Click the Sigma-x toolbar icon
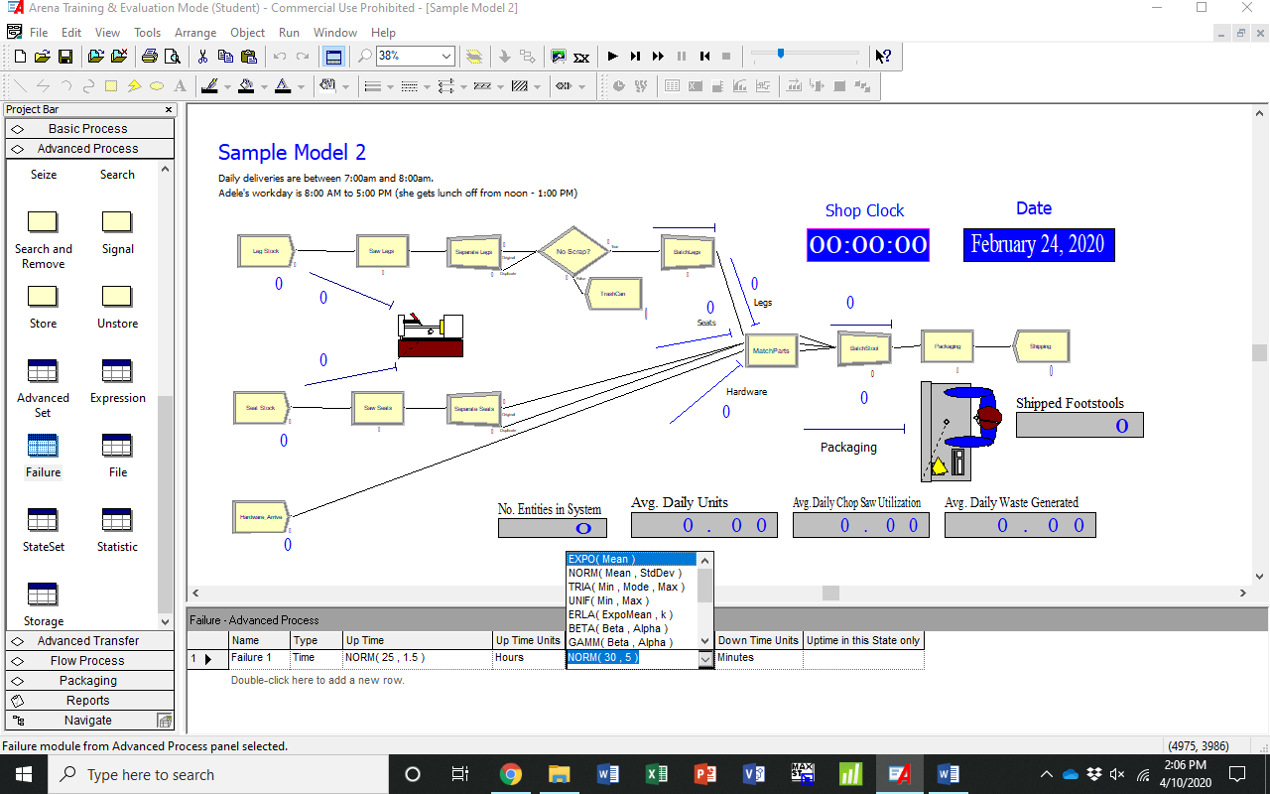The height and width of the screenshot is (794, 1270). coord(581,57)
